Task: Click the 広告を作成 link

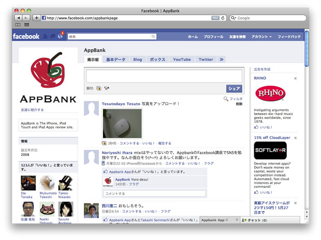Action: (x=262, y=69)
